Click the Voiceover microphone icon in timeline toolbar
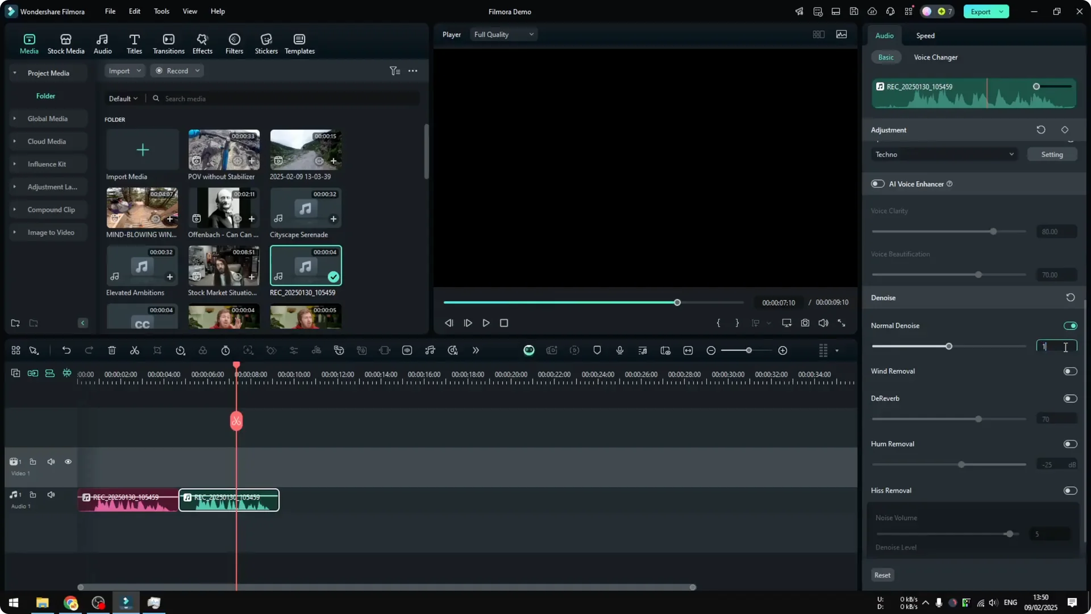 click(620, 350)
